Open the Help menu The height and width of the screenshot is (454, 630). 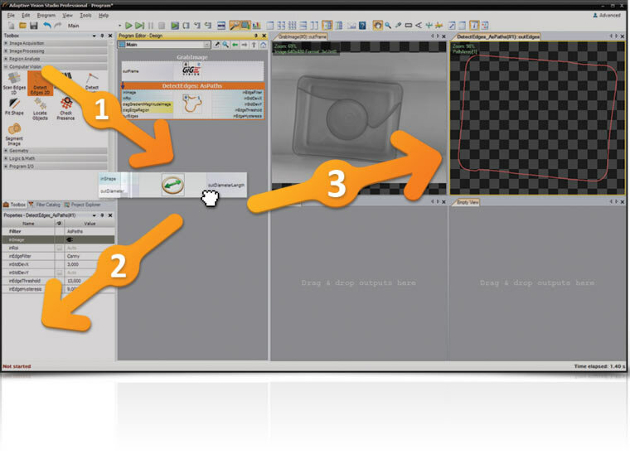click(x=104, y=15)
